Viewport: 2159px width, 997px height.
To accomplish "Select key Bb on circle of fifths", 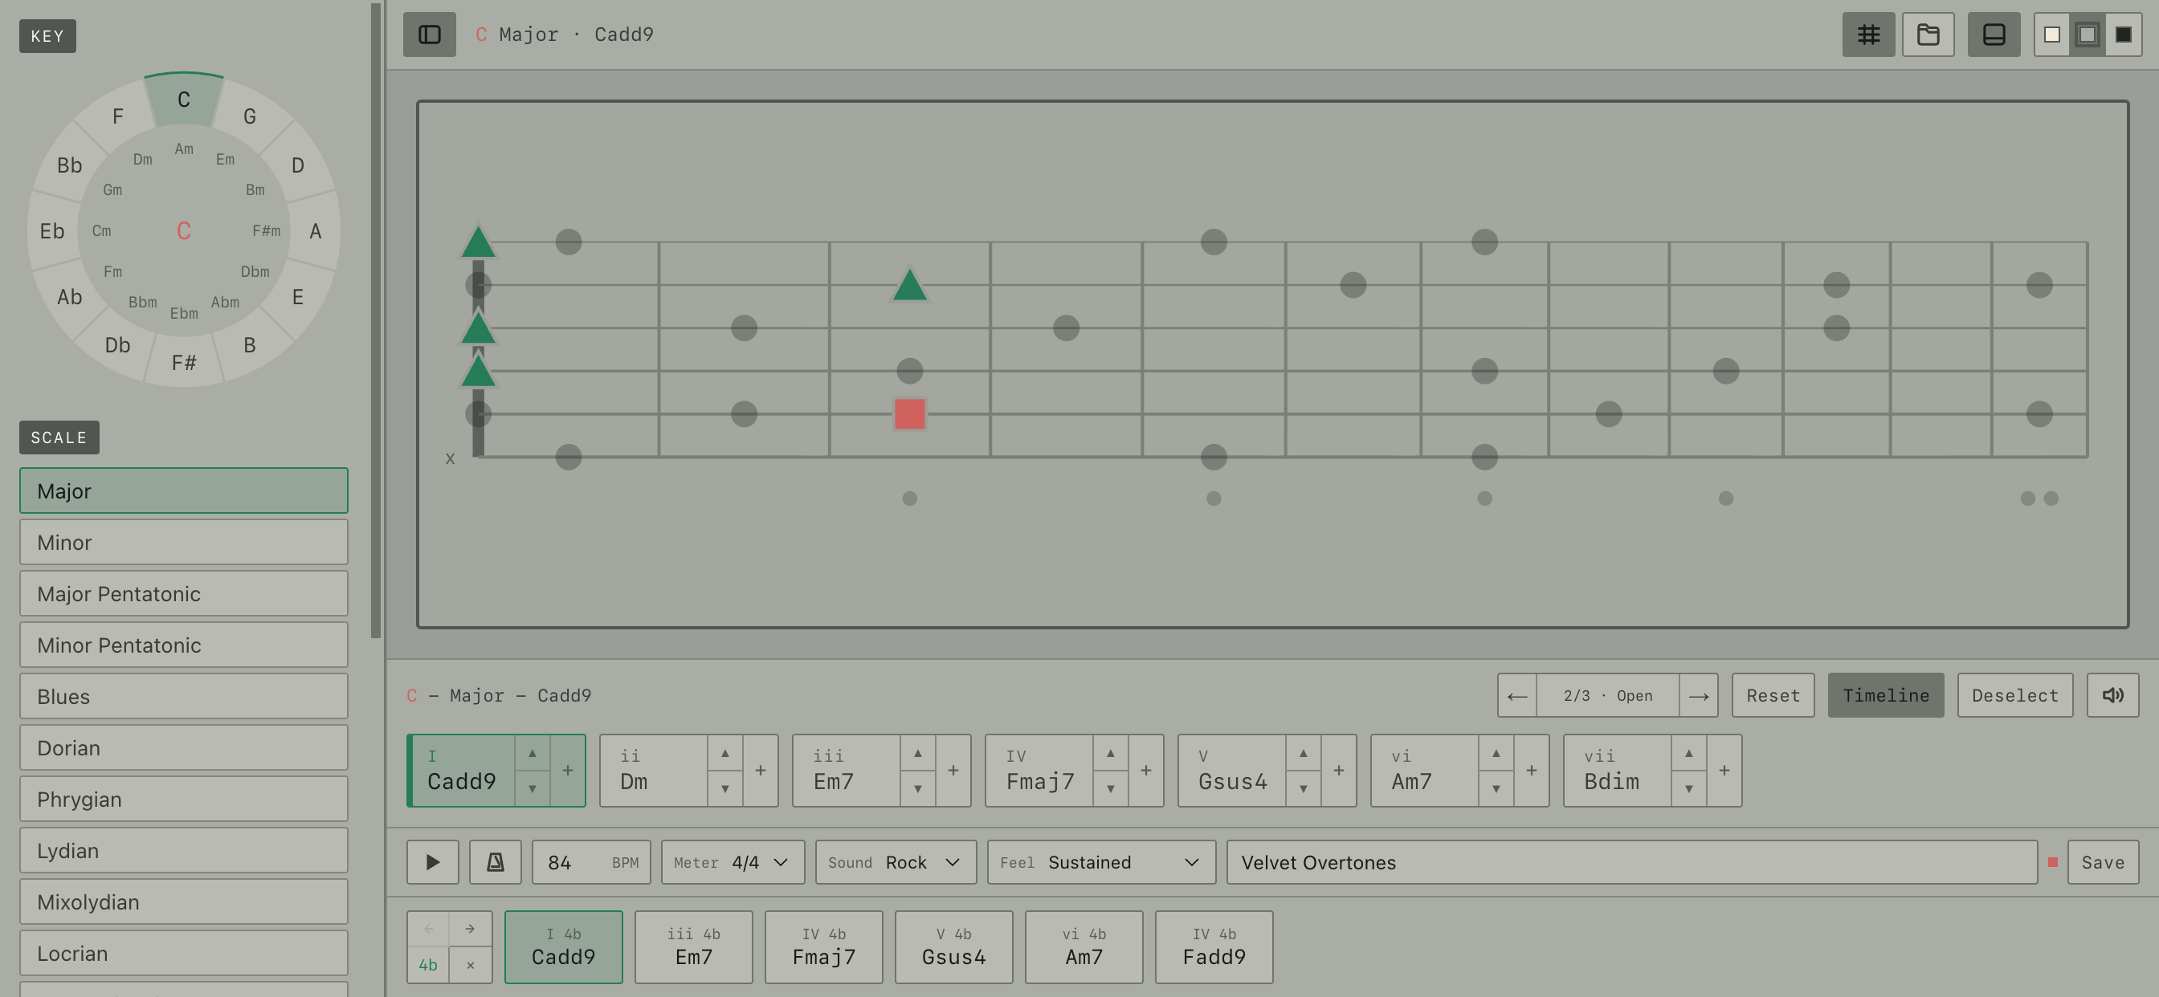I will coord(70,165).
